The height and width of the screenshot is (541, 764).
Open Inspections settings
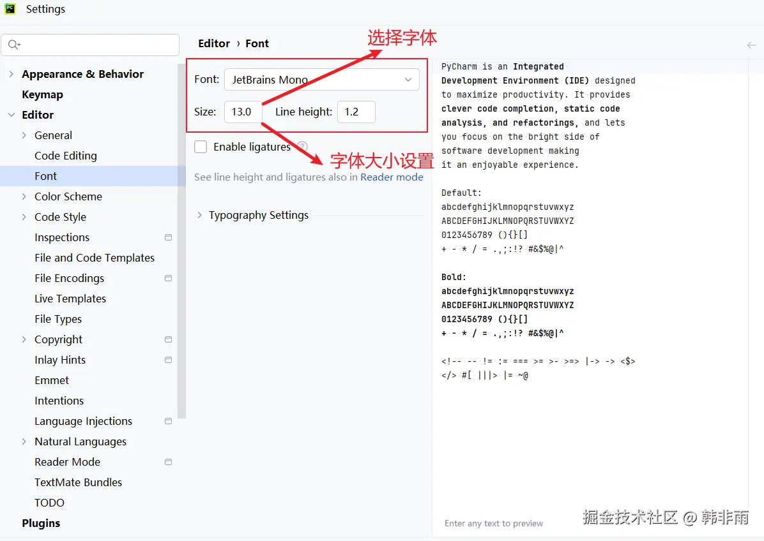[x=62, y=237]
